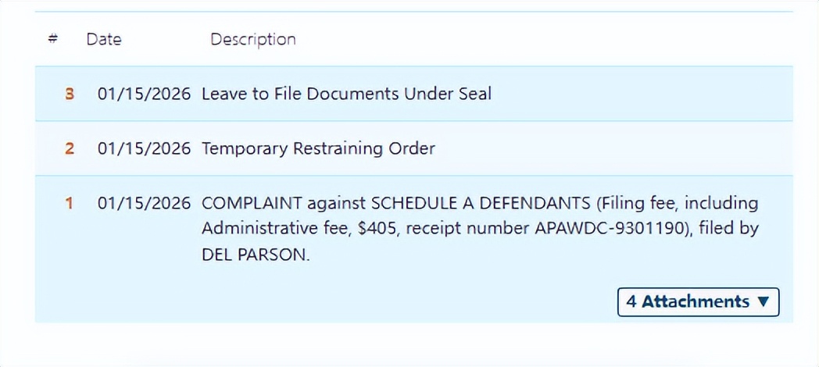Click the date beside Temporary Restraining Order
This screenshot has height=367, width=819.
pyautogui.click(x=144, y=148)
